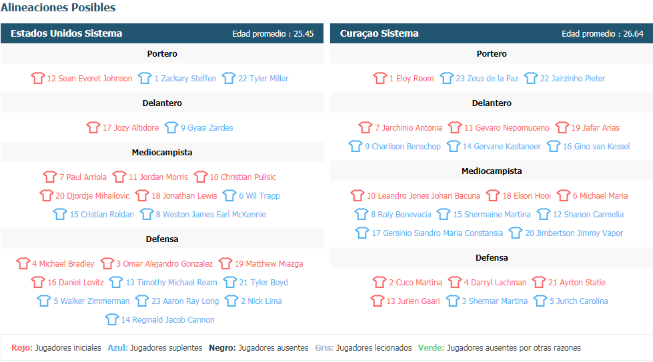The height and width of the screenshot is (362, 653).
Task: Click the Alineaciones Posibles heading
Action: coord(58,7)
